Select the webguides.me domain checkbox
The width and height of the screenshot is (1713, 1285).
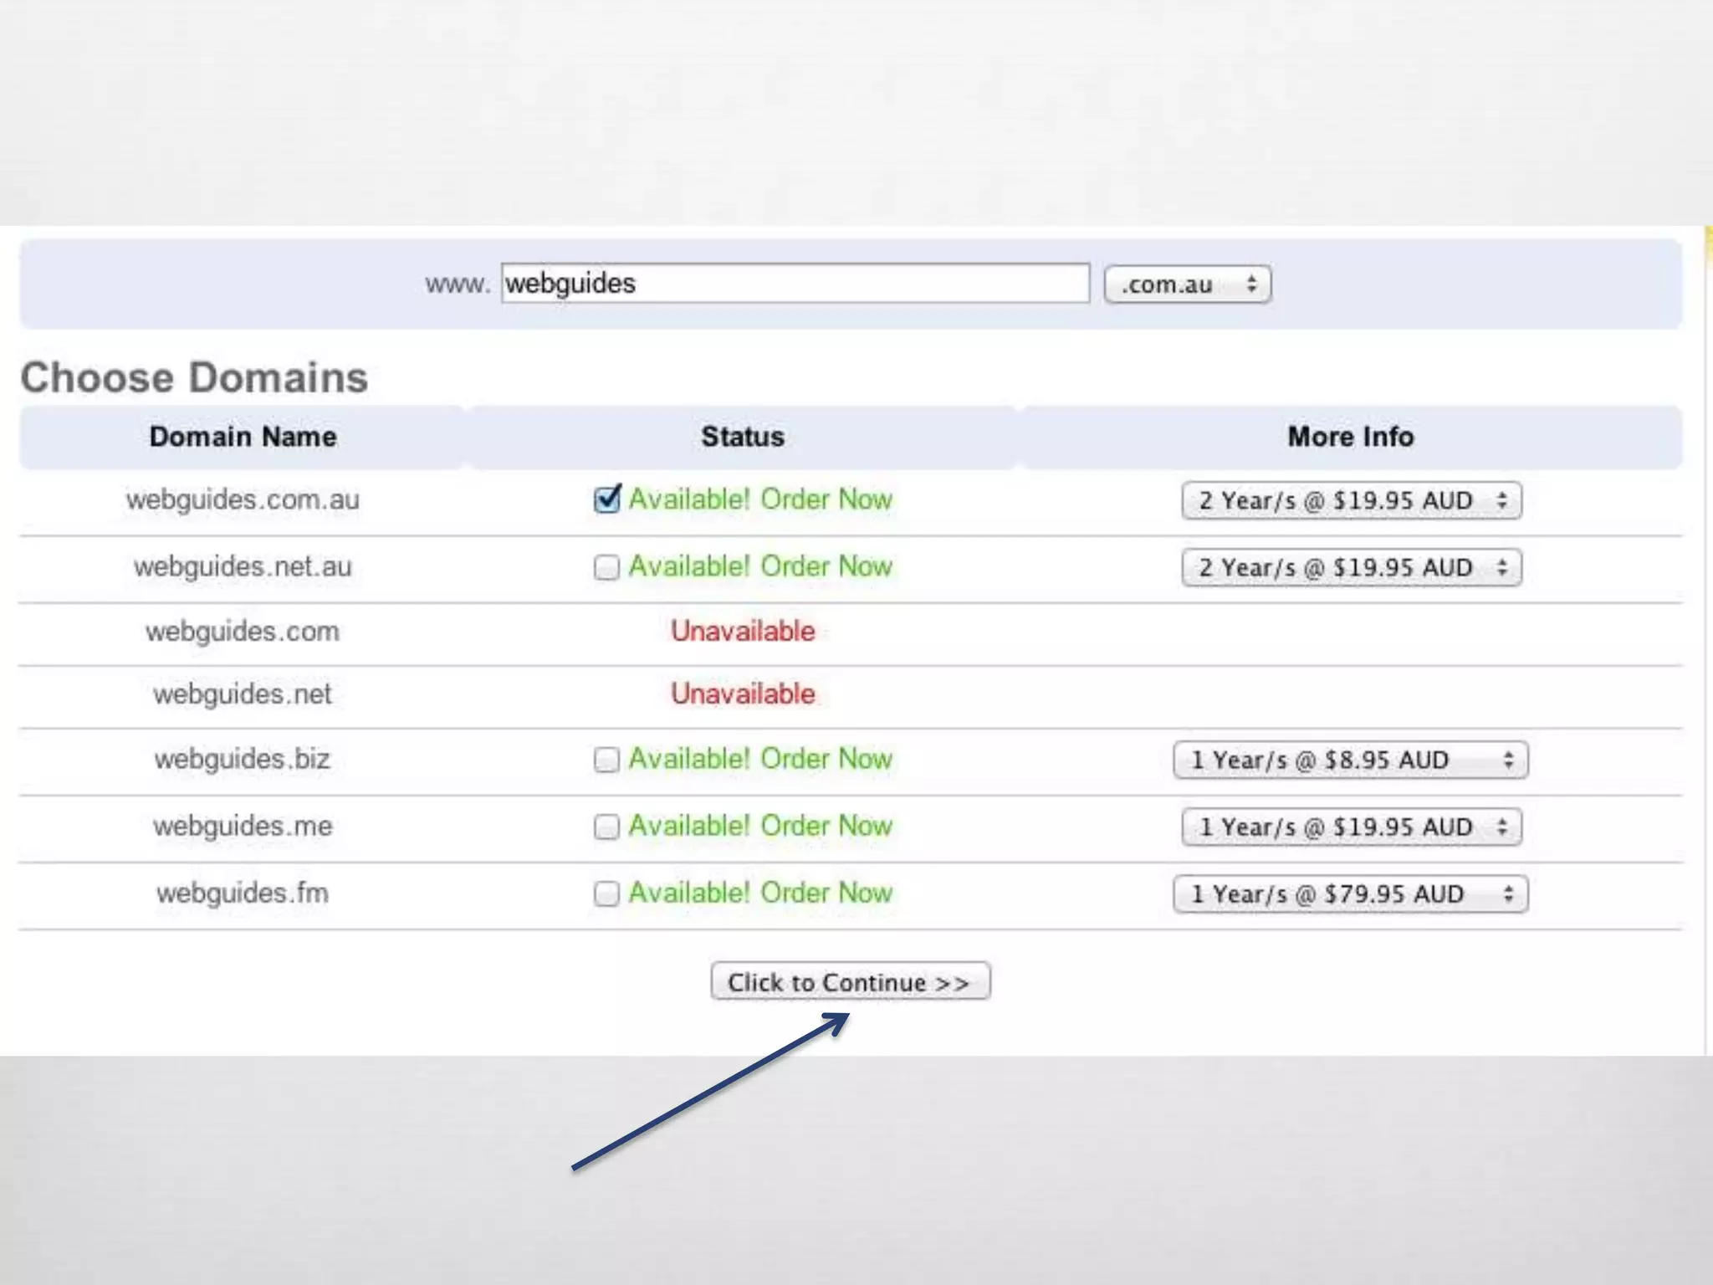(x=606, y=827)
